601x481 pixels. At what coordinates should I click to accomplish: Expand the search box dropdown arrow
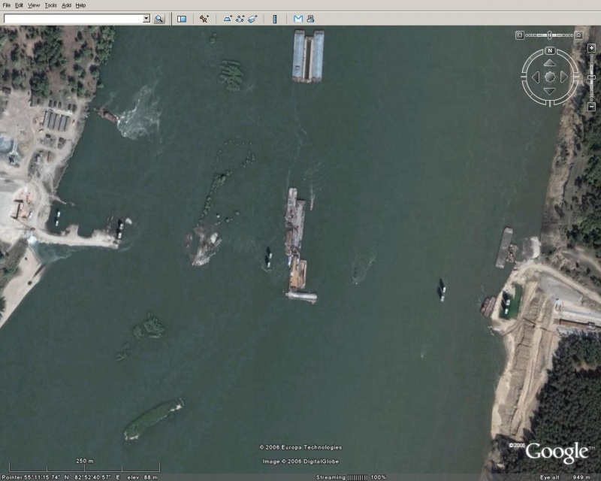(146, 19)
